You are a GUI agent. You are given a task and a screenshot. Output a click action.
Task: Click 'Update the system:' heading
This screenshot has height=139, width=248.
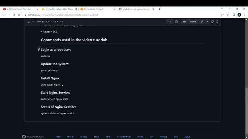click(x=55, y=64)
